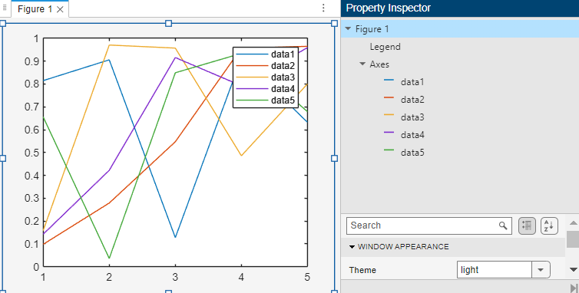Viewport: 579px width, 293px height.
Task: Click the x-axis tick label 3
Action: (175, 277)
